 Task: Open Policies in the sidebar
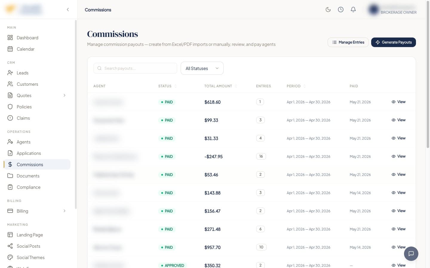click(x=37, y=107)
